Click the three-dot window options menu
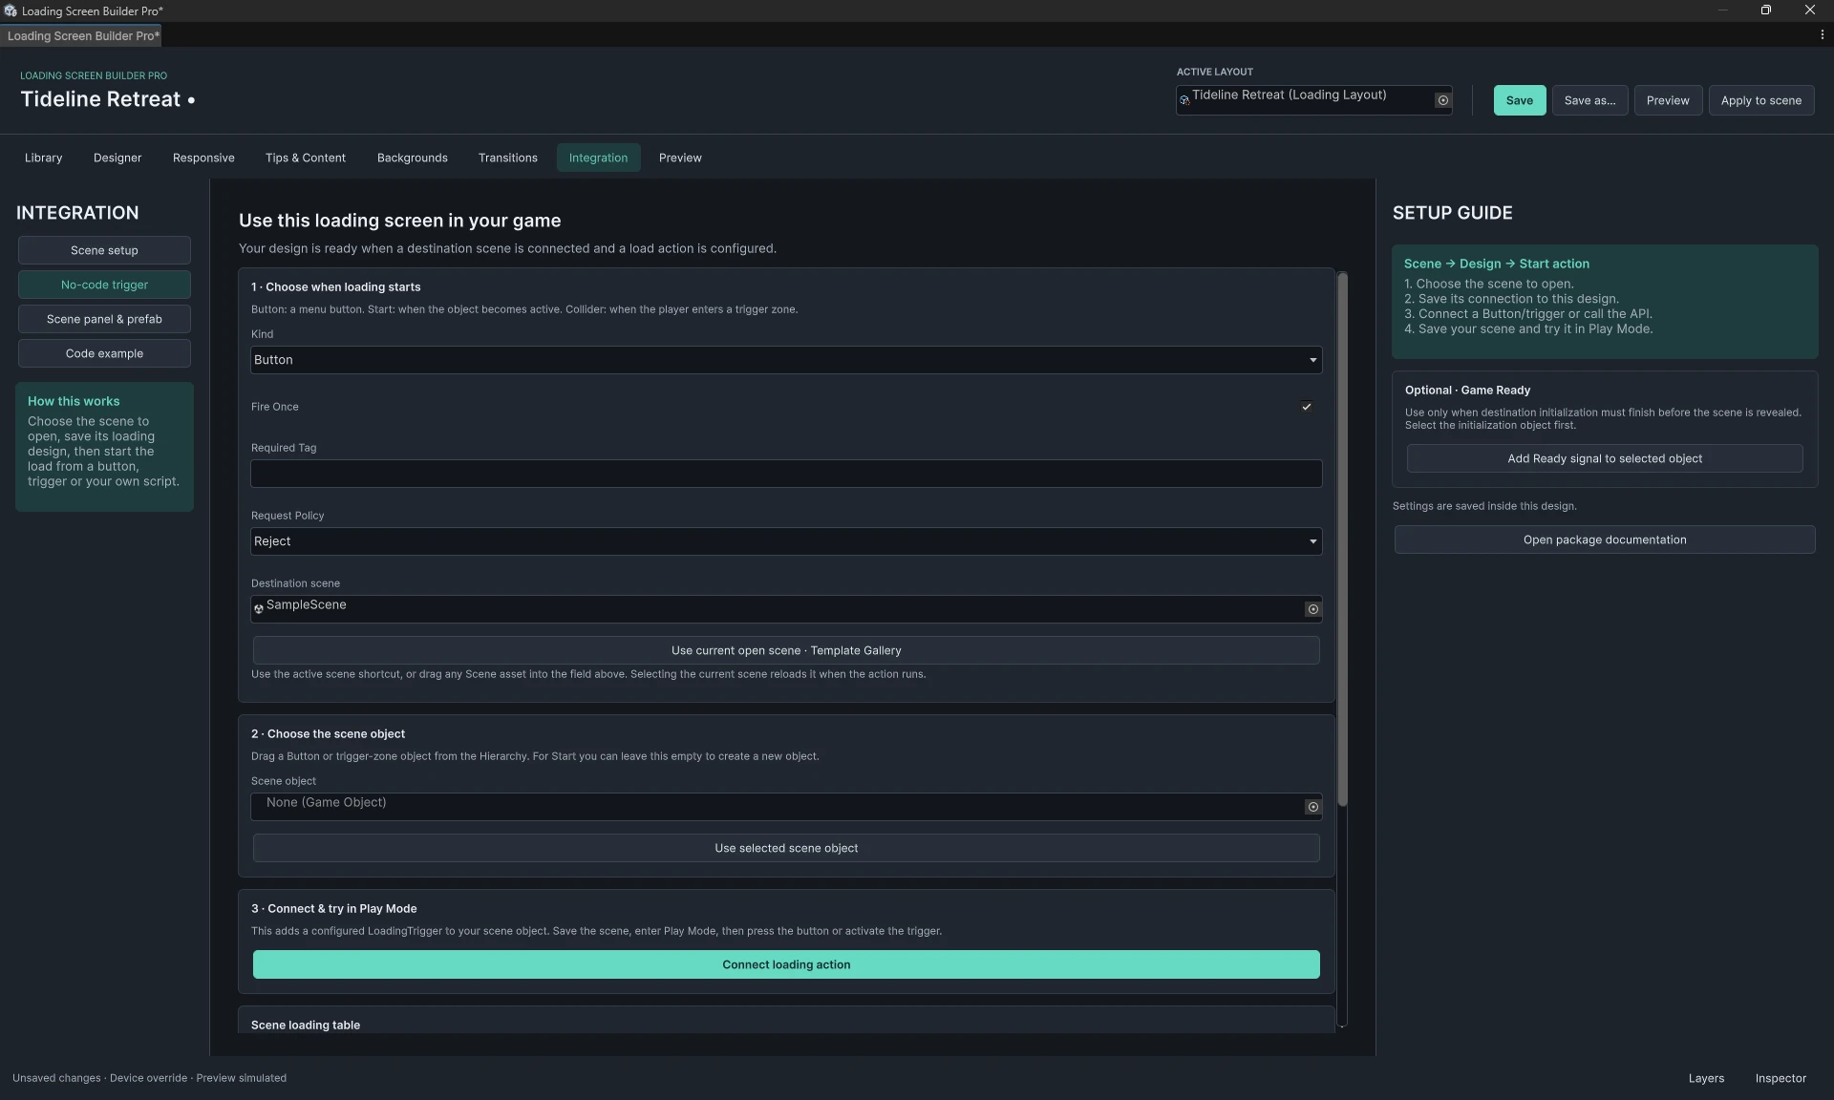The image size is (1834, 1100). (x=1822, y=35)
